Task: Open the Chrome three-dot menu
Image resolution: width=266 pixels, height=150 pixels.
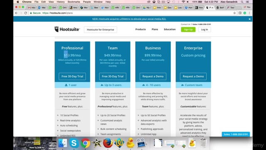Action: pos(249,13)
